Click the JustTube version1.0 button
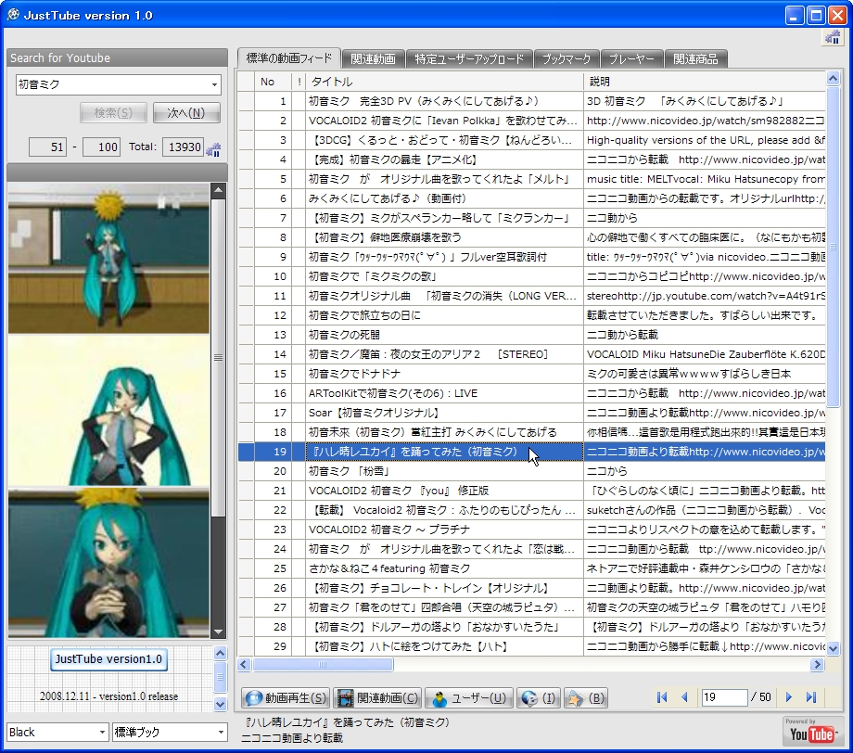This screenshot has height=753, width=853. point(108,659)
